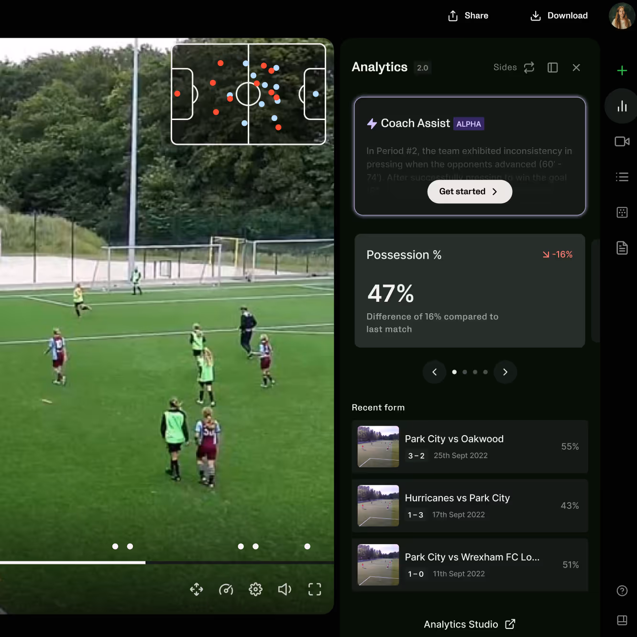
Task: Click the Download option
Action: [x=559, y=16]
